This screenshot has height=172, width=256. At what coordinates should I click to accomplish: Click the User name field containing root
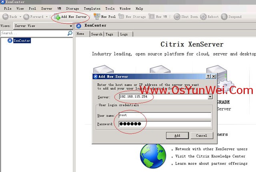(165, 115)
